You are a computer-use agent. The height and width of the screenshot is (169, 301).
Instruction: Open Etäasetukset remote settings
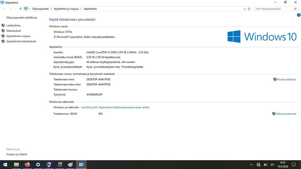13,31
